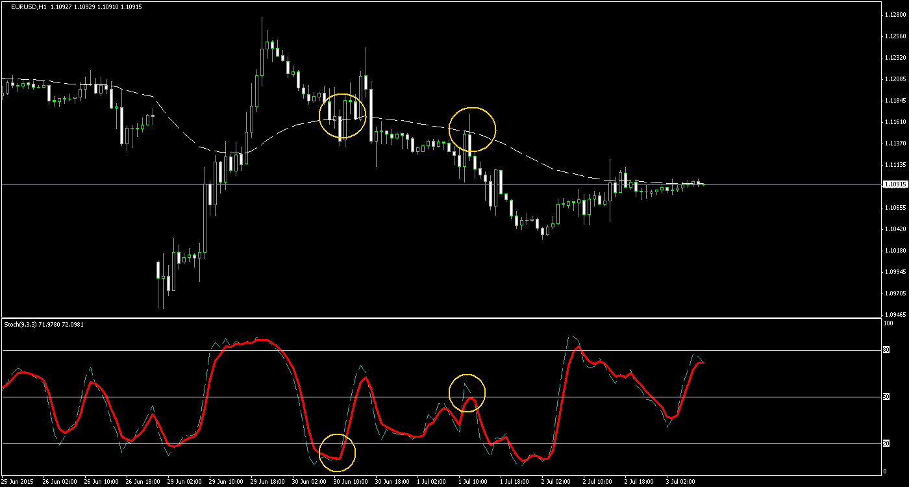Click the first yellow circle on the chart
The height and width of the screenshot is (487, 909).
pos(343,117)
